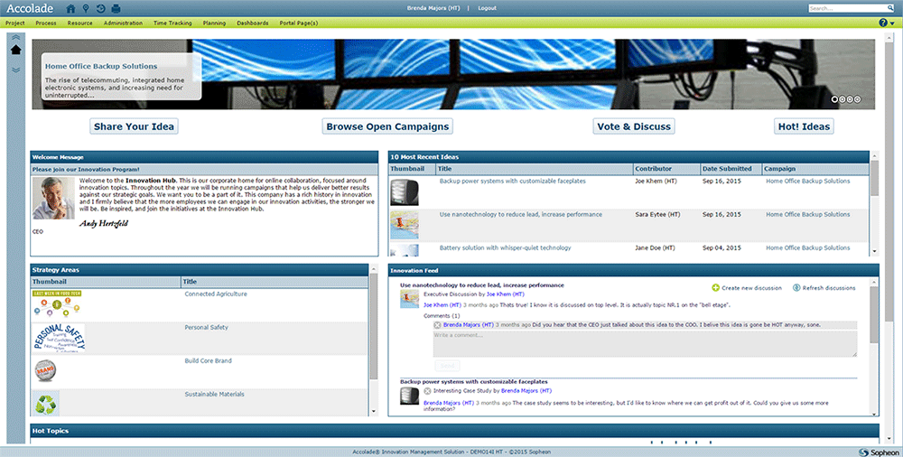Delete Brenda Majors' comment with the x icon
This screenshot has height=457, width=903.
pyautogui.click(x=438, y=324)
